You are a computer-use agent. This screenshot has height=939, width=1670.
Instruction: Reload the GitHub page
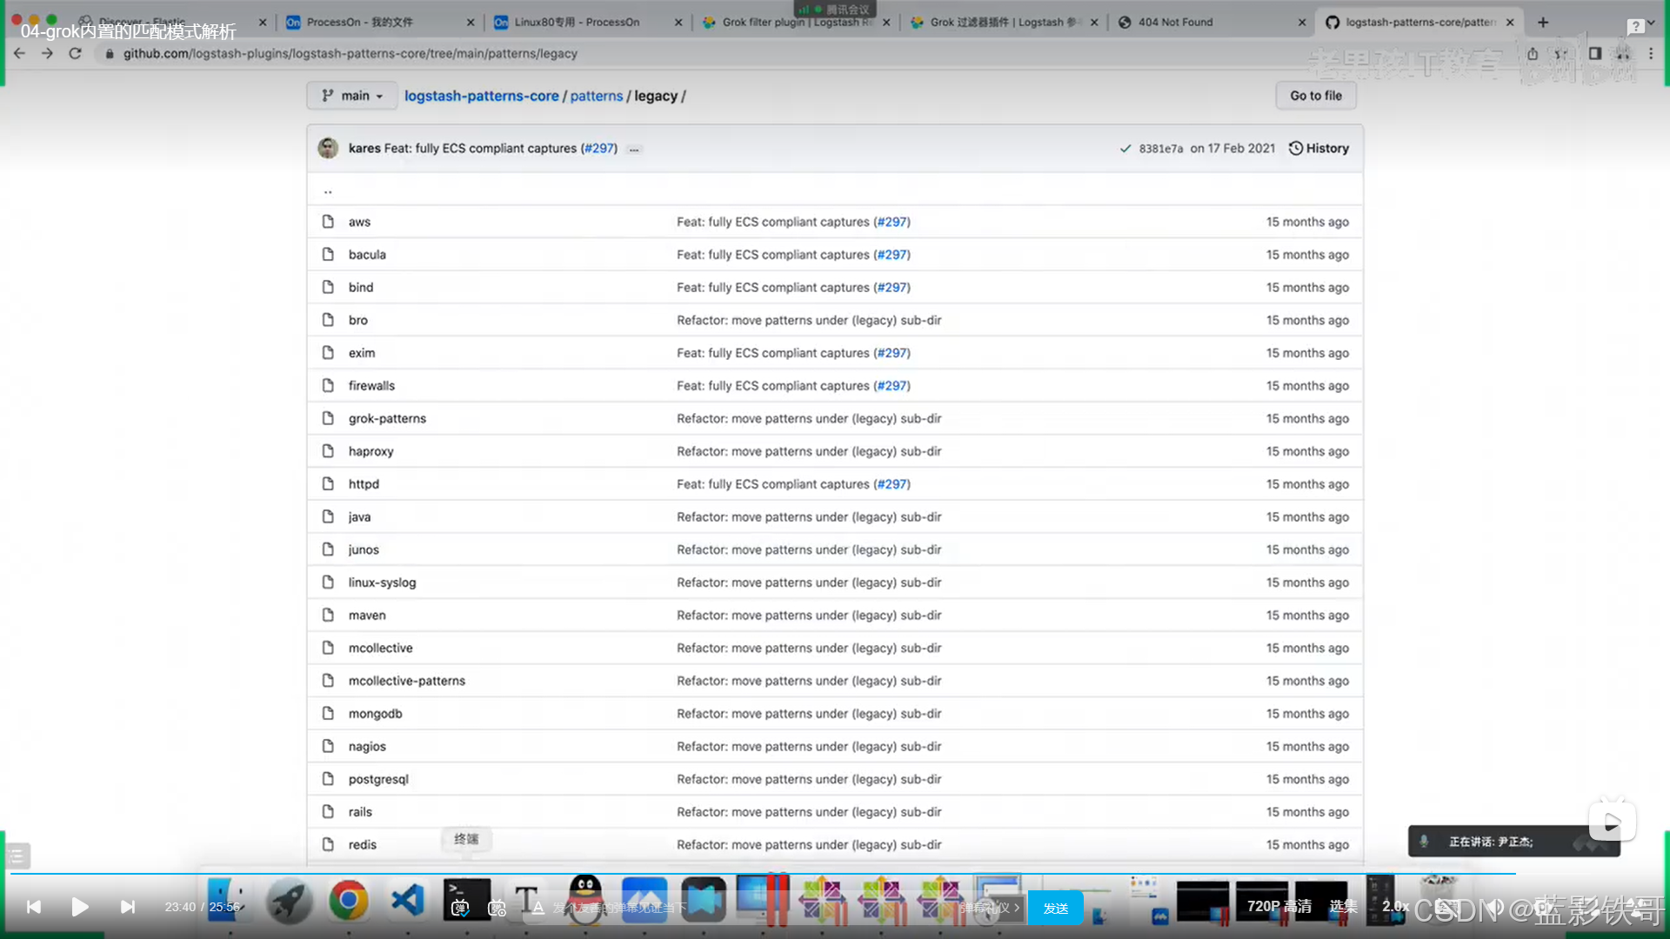point(76,54)
